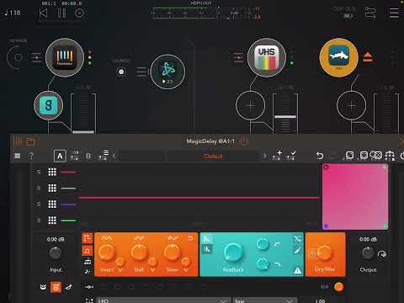Adjust the Output gain knob
This screenshot has height=303, width=404.
click(368, 253)
